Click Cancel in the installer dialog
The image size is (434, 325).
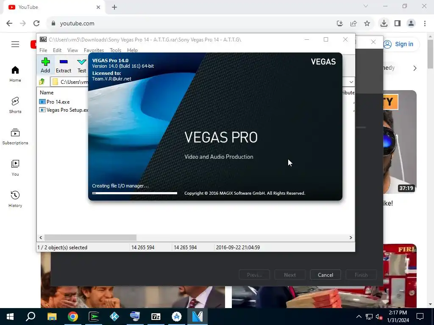click(x=325, y=275)
